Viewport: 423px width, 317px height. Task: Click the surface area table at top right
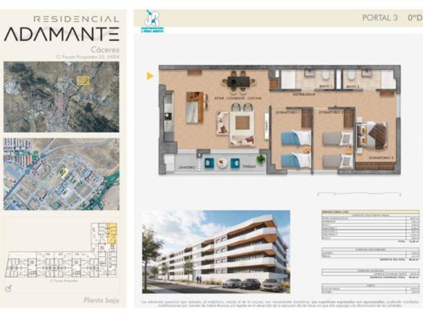click(x=371, y=227)
